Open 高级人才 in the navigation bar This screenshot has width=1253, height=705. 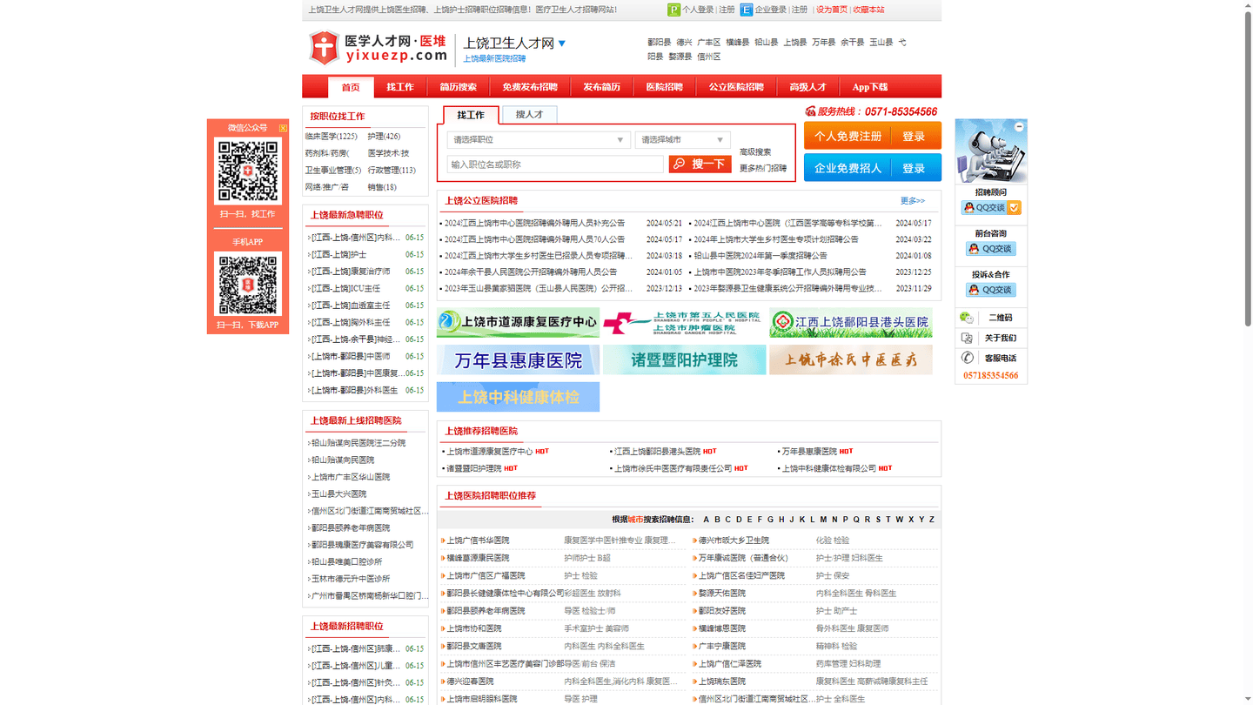(807, 87)
